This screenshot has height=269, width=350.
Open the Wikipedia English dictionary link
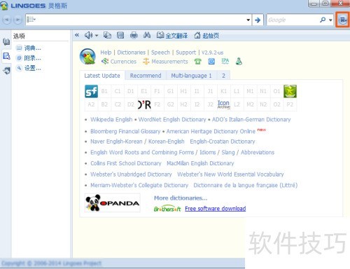[x=111, y=120]
